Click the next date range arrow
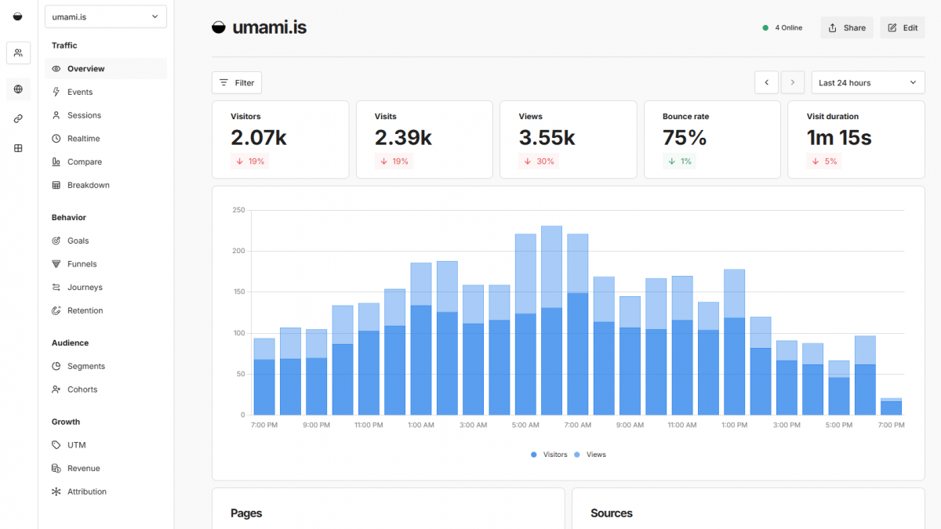 (x=792, y=82)
